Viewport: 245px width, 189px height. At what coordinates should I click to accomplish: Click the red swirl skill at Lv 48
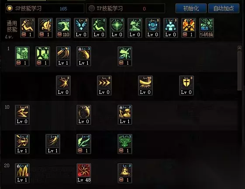point(84,173)
